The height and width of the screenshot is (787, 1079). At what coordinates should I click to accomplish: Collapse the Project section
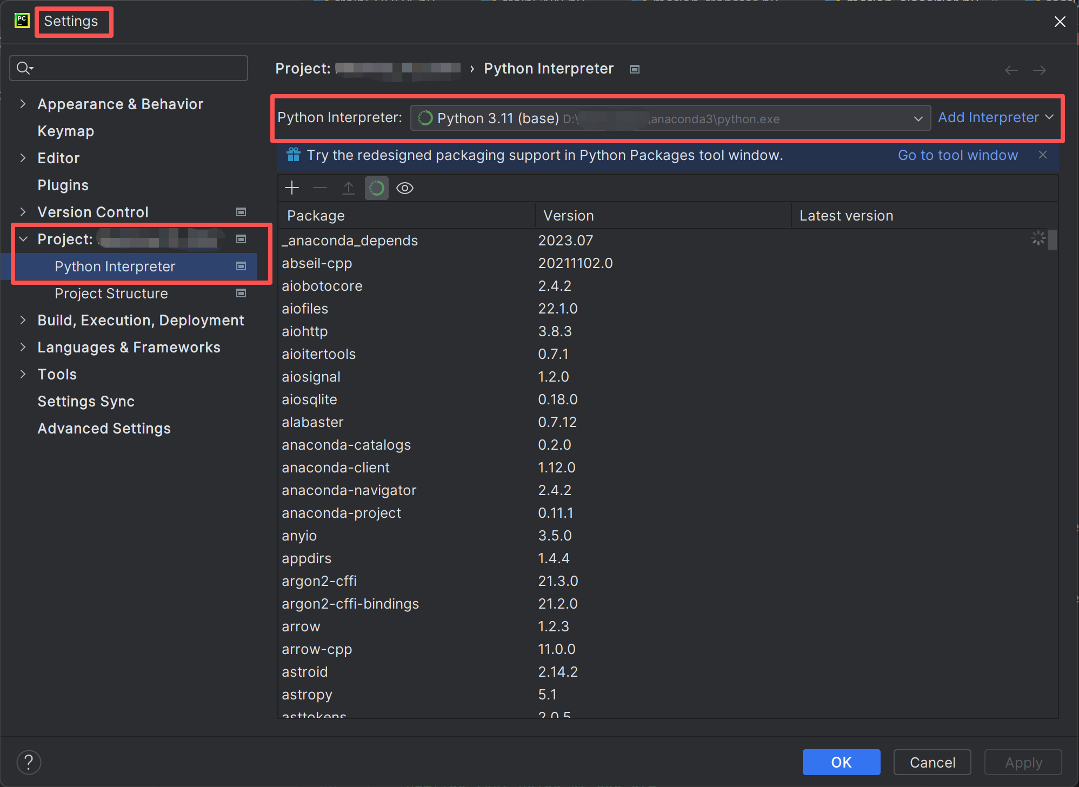point(23,239)
